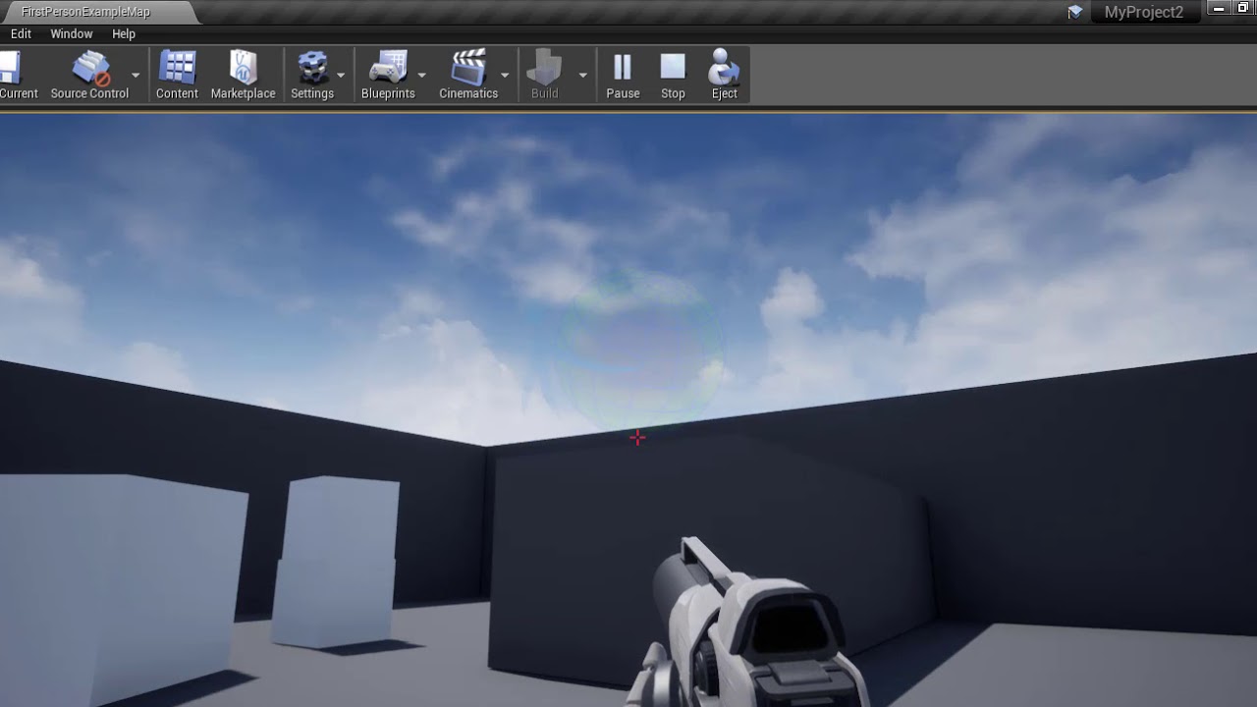Expand the Cinematics dropdown arrow

(x=505, y=74)
